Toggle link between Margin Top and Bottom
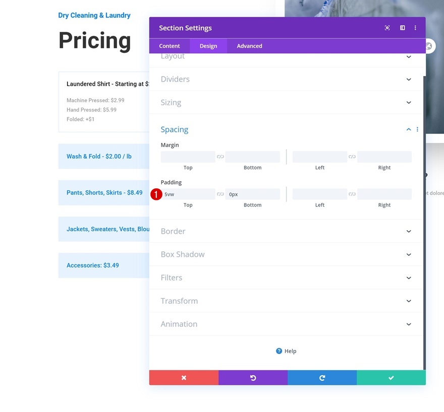Screen dimensions: 444x412 tap(220, 157)
